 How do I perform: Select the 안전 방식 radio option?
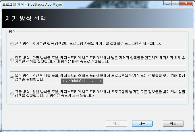pos(12,60)
